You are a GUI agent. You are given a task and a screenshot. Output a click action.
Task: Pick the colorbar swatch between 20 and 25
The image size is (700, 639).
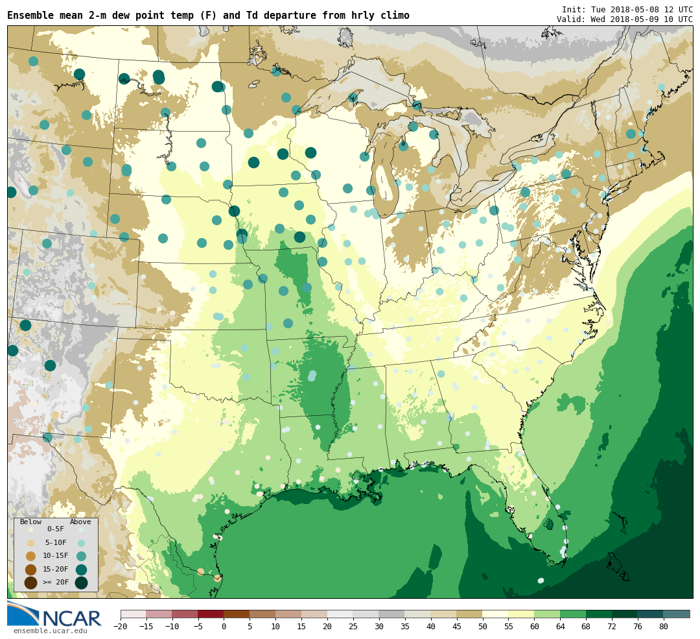pos(341,614)
